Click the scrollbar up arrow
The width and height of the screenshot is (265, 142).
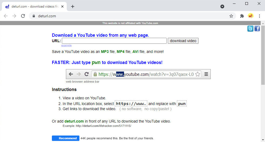263,23
